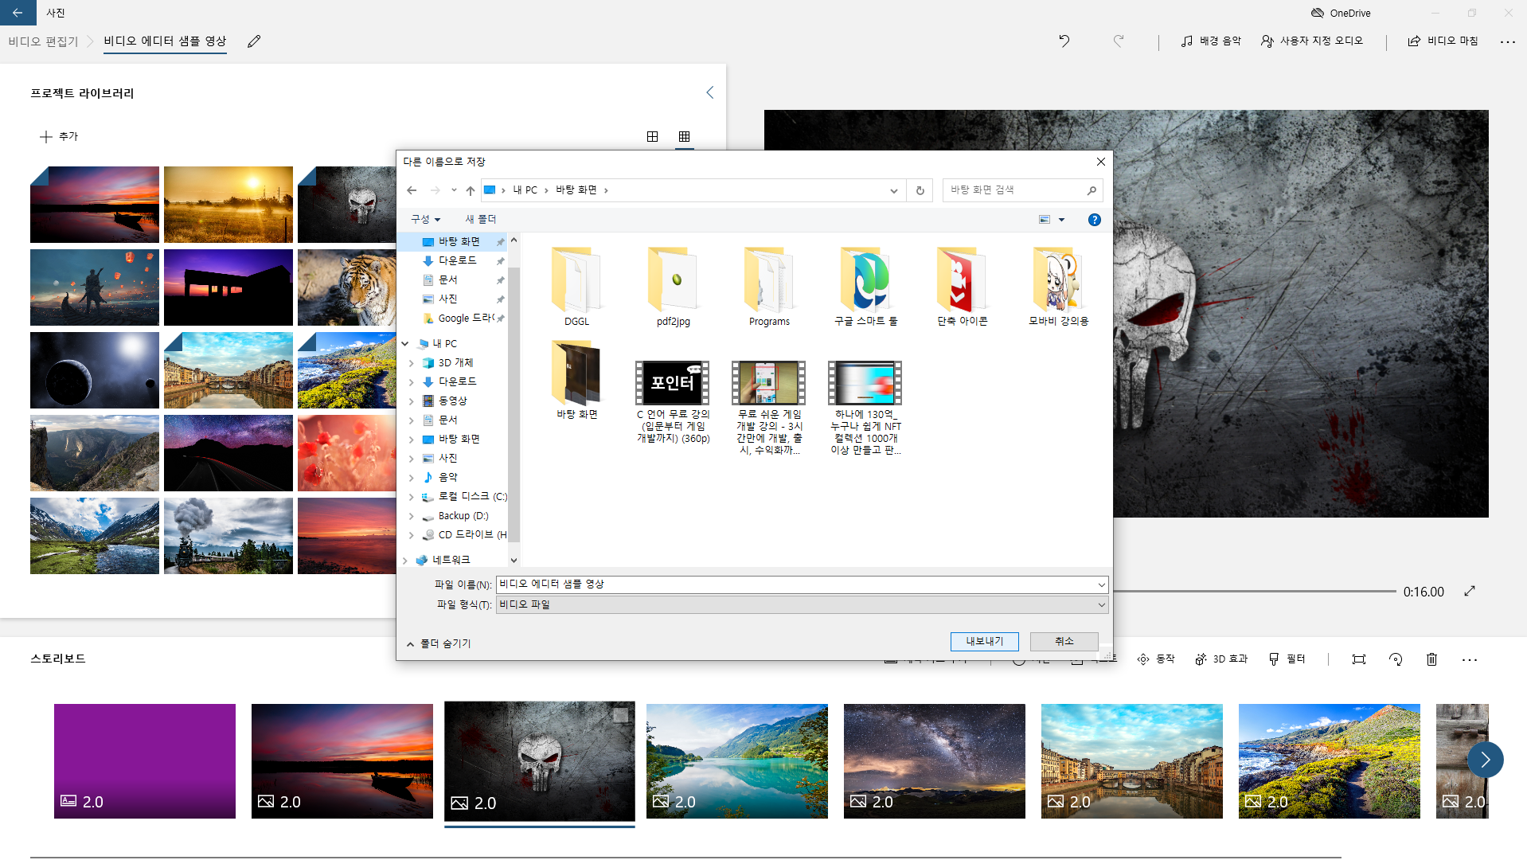The height and width of the screenshot is (860, 1527).
Task: Rename project with the pencil icon
Action: [x=254, y=41]
